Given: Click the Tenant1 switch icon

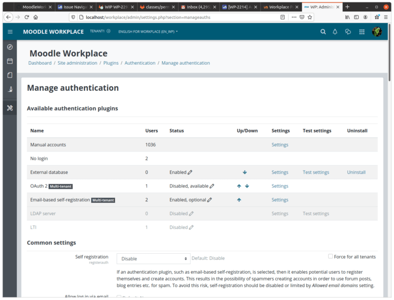Looking at the screenshot, I should (109, 31).
